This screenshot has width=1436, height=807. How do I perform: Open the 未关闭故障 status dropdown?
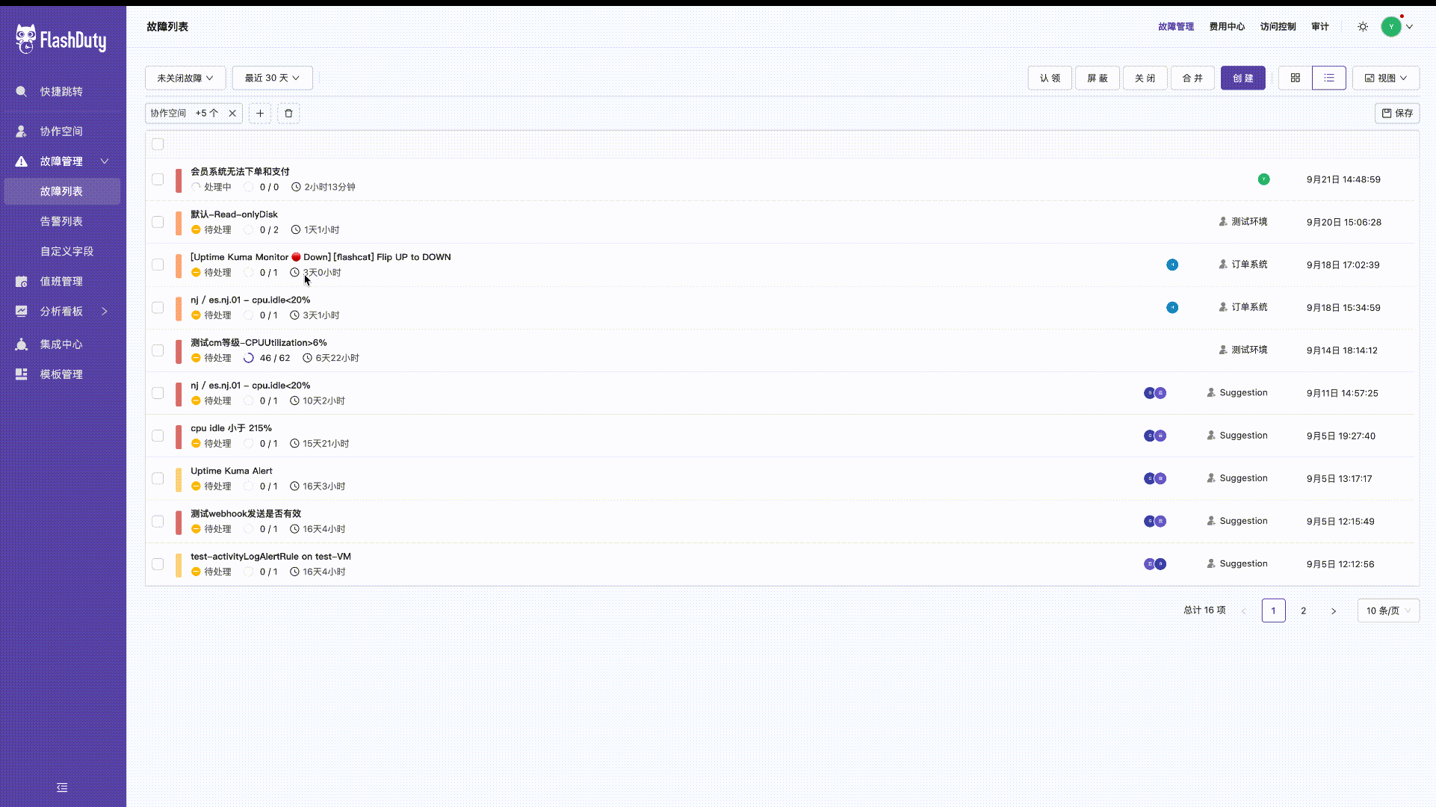[185, 78]
